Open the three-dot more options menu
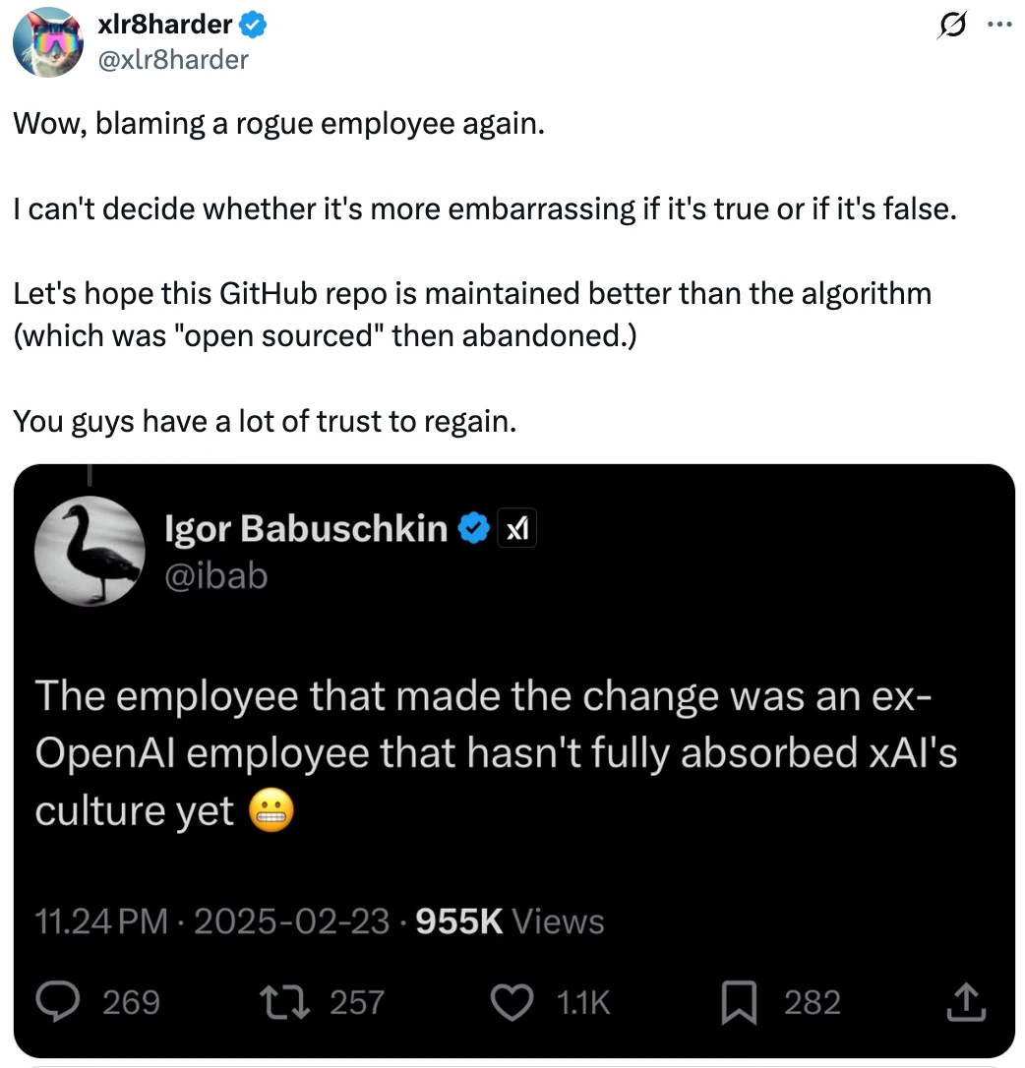1025x1068 pixels. [999, 26]
